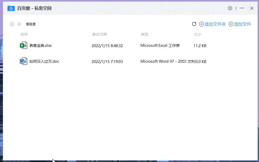Navigate home using the house icon

tap(12, 24)
